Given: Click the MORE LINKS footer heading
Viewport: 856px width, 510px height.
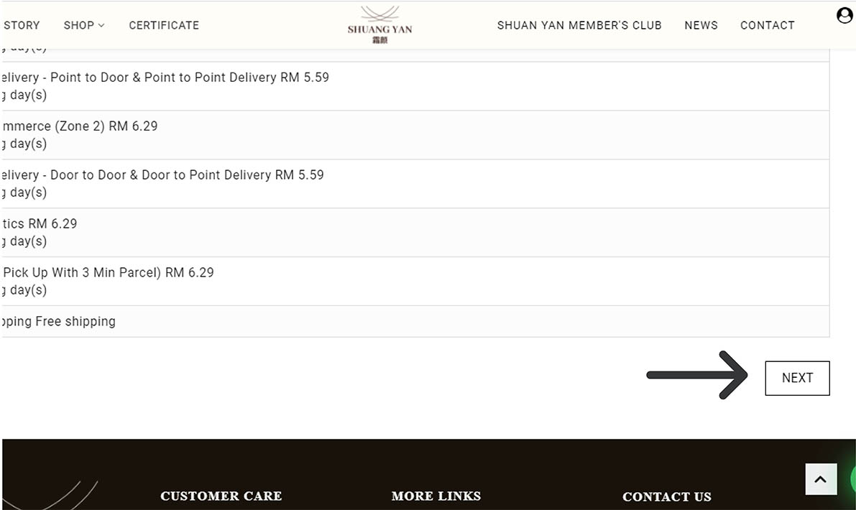Looking at the screenshot, I should 436,496.
